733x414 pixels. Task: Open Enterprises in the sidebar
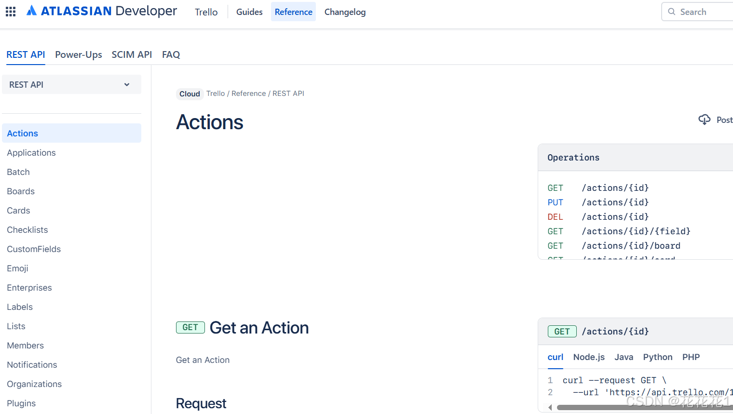29,288
